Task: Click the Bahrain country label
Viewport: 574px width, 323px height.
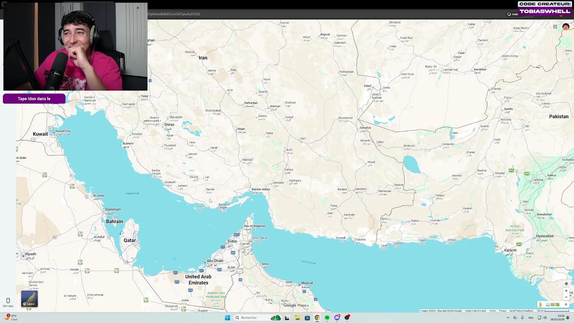Action: click(x=114, y=222)
